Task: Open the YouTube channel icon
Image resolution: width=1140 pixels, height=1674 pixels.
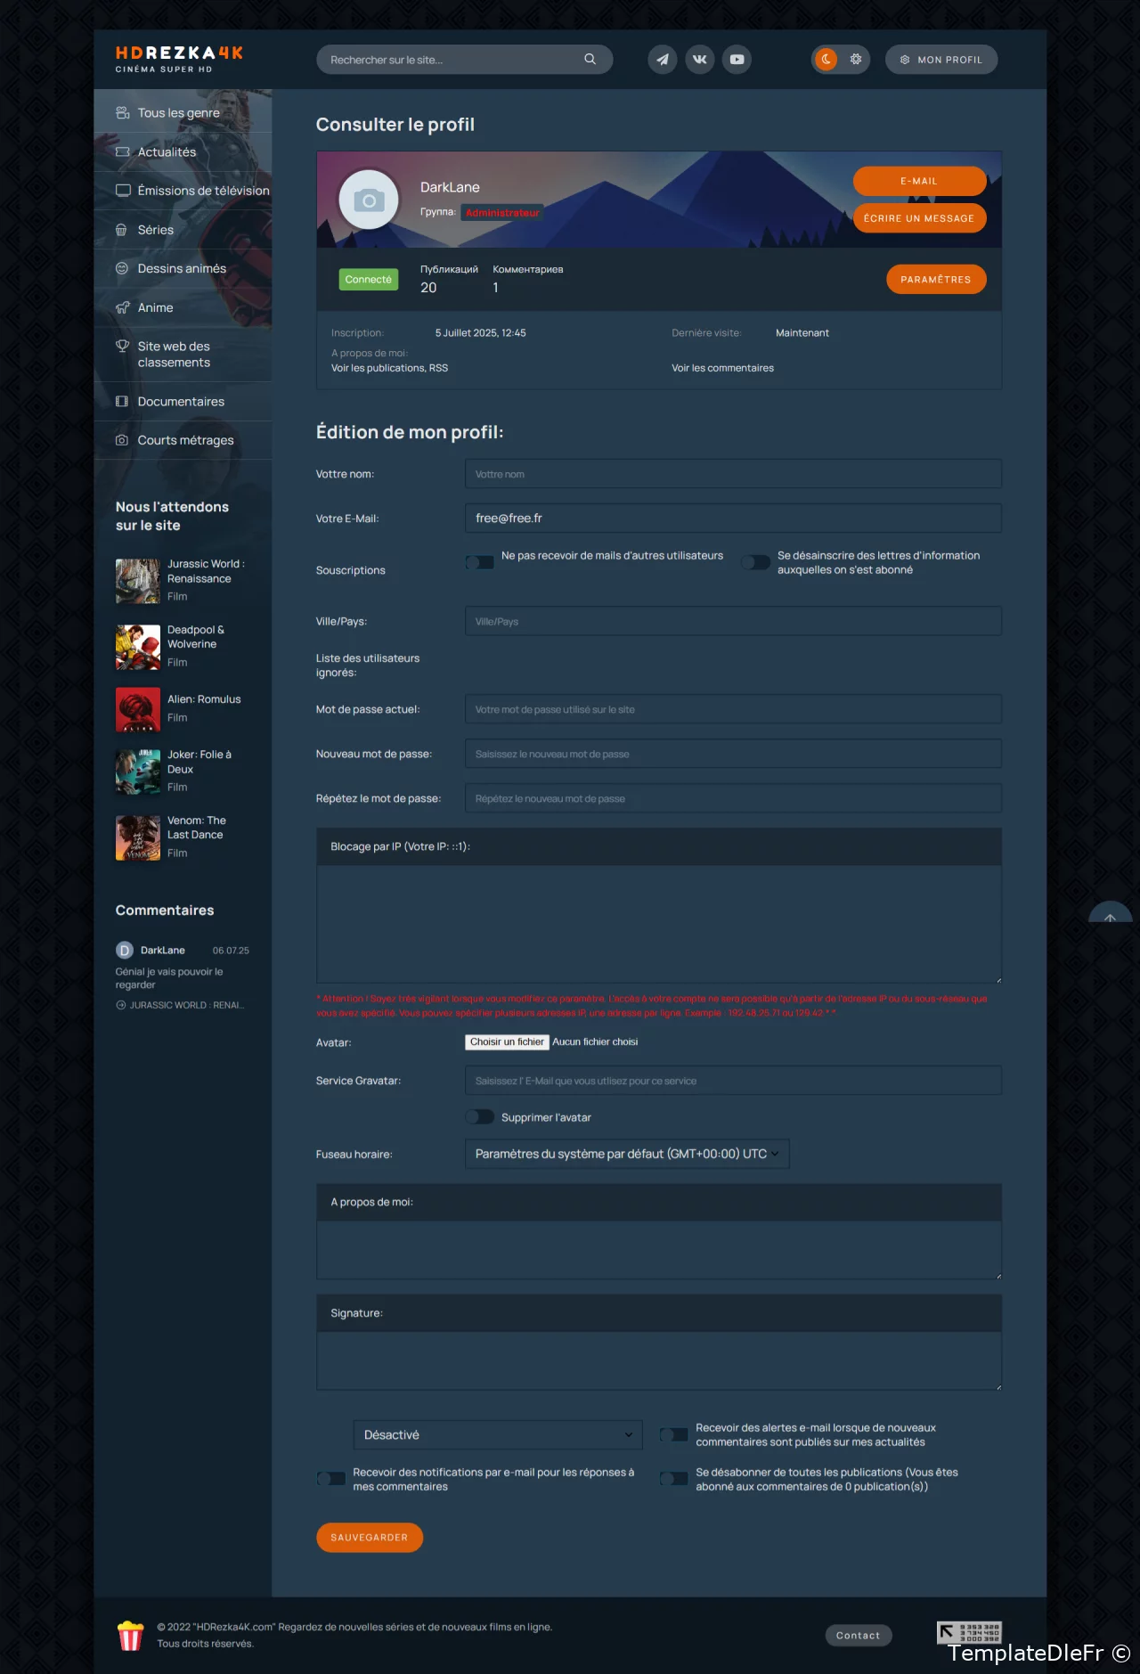Action: pyautogui.click(x=737, y=60)
